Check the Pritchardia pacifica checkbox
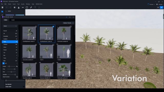 coord(71,63)
